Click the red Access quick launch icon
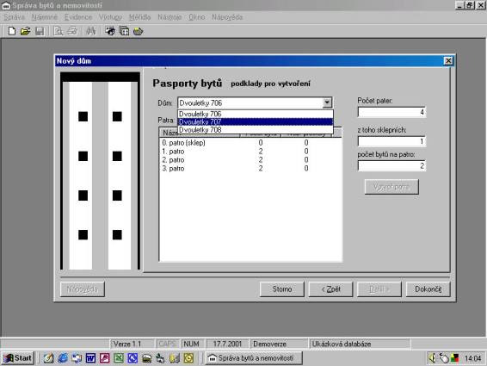 [x=104, y=358]
